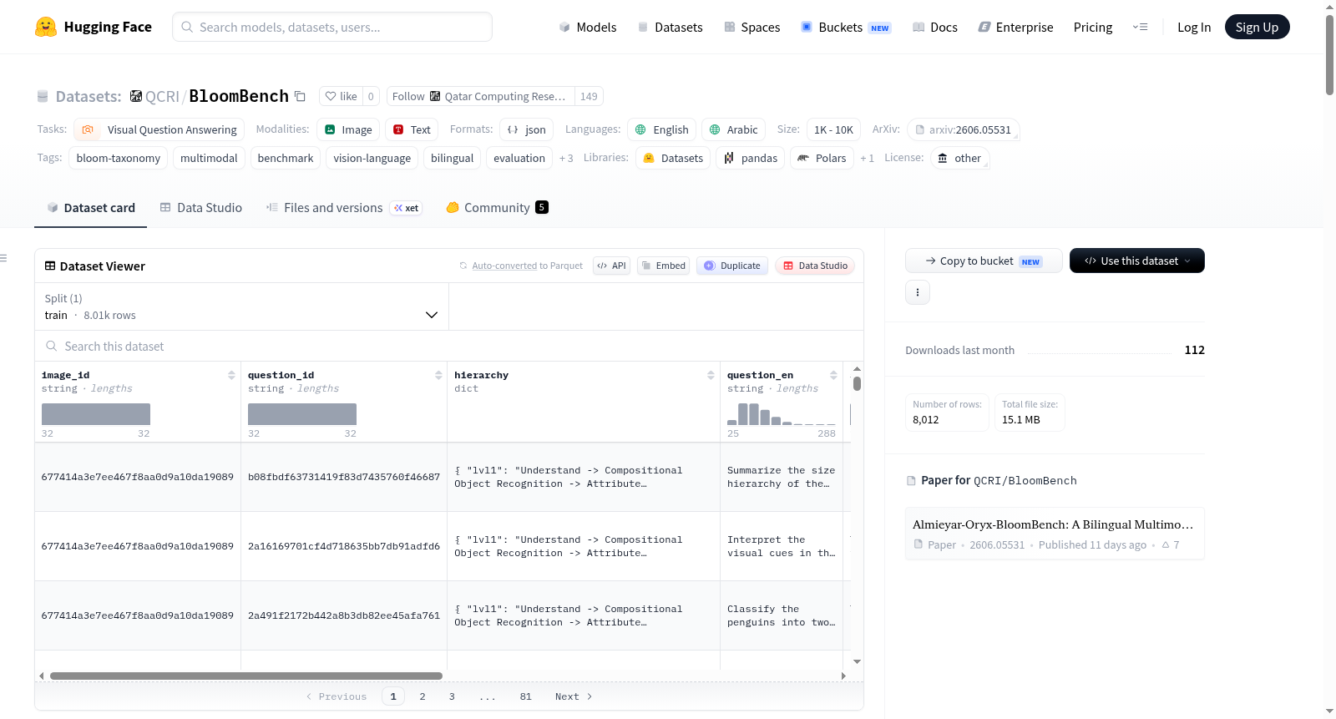Image resolution: width=1336 pixels, height=719 pixels.
Task: Click the bloom-taxonomy tag
Action: pos(119,158)
